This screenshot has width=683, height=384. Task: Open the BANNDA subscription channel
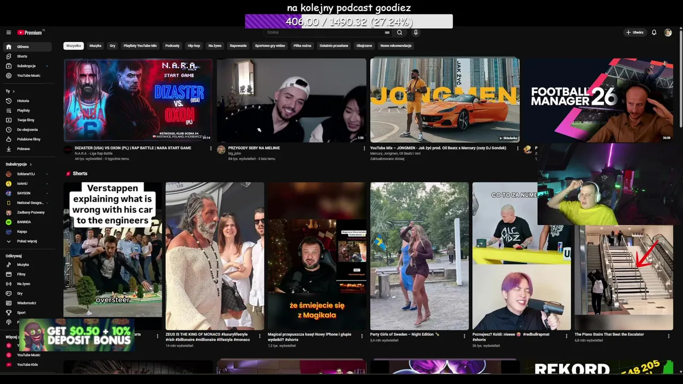[27, 222]
